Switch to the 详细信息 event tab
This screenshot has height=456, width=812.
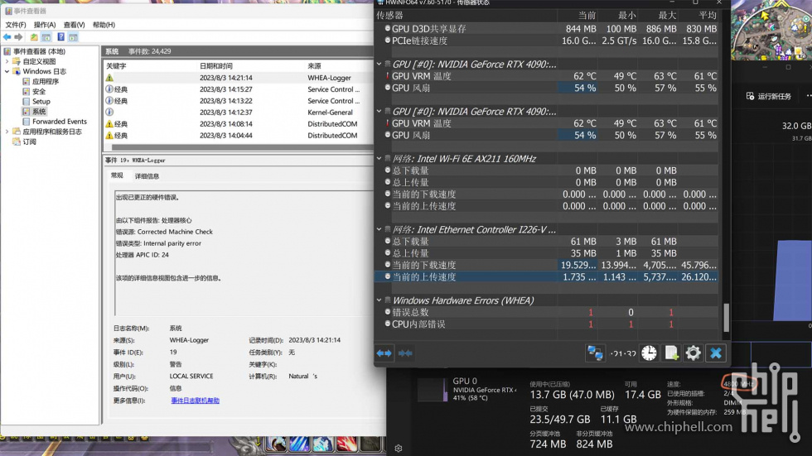tap(147, 176)
